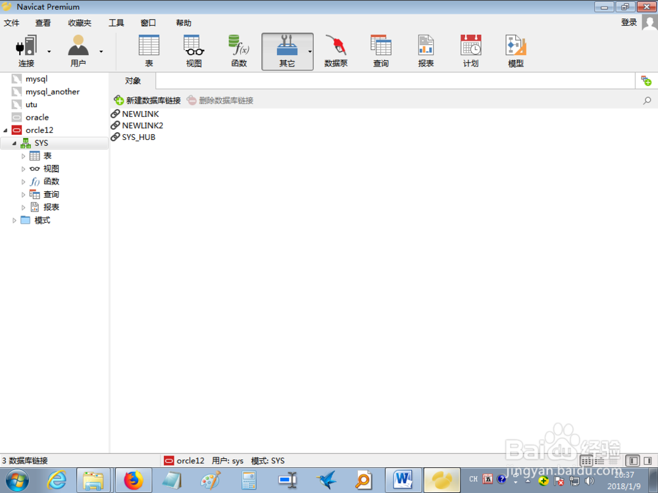Image resolution: width=658 pixels, height=493 pixels.
Task: Click the 登录 login link
Action: tap(629, 22)
